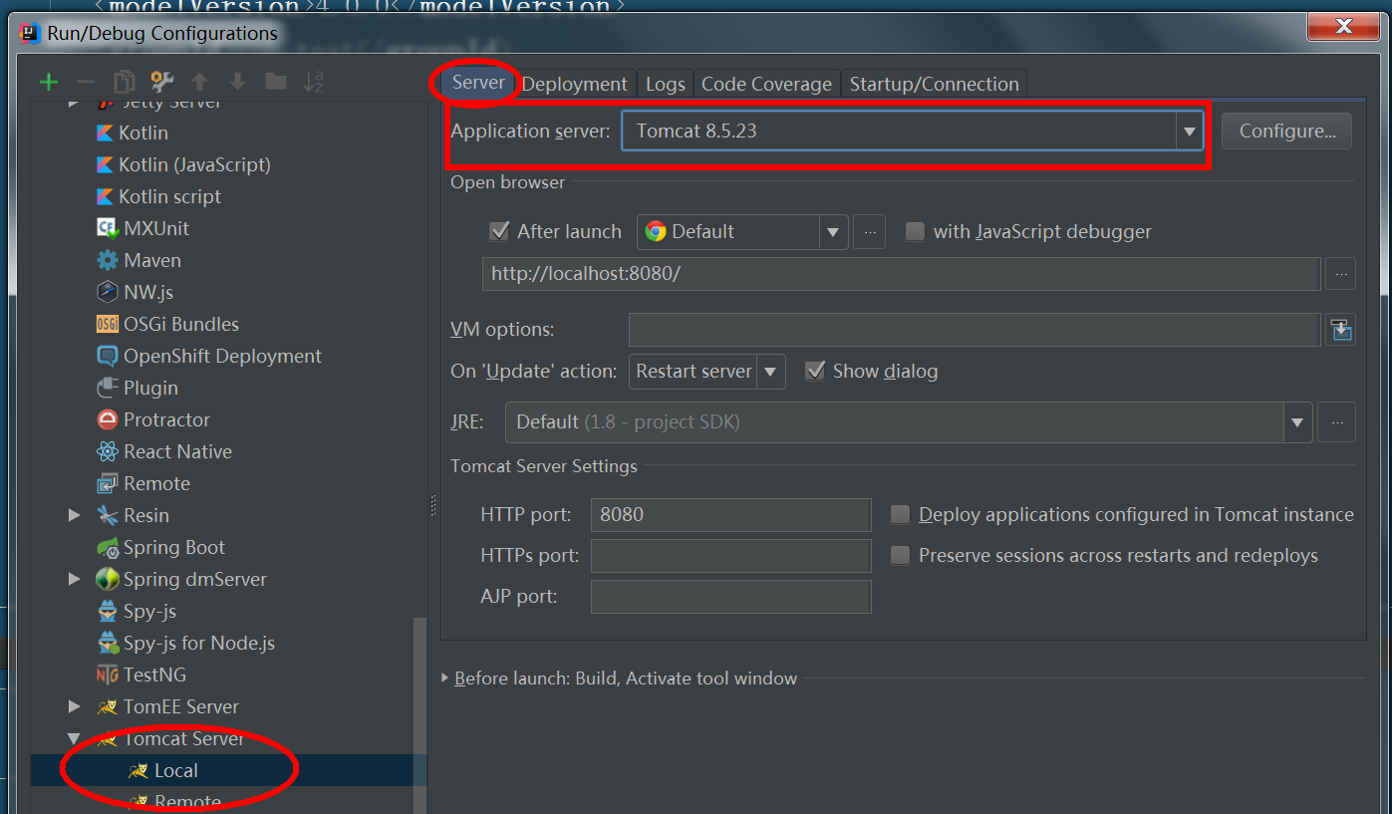Open the Logs tab
Viewport: 1392px width, 814px height.
tap(665, 85)
